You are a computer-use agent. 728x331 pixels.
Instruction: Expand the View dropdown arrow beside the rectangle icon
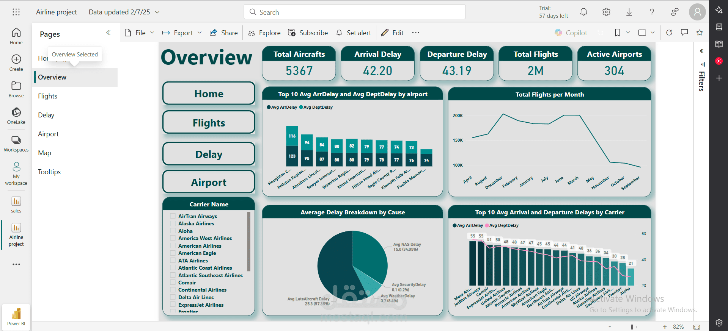[653, 33]
